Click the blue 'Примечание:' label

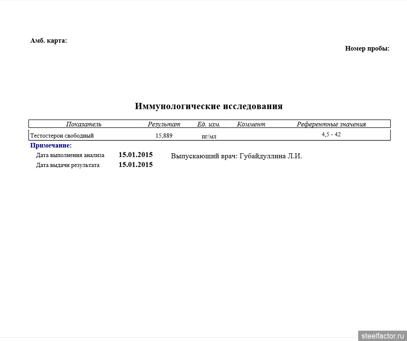[51, 145]
